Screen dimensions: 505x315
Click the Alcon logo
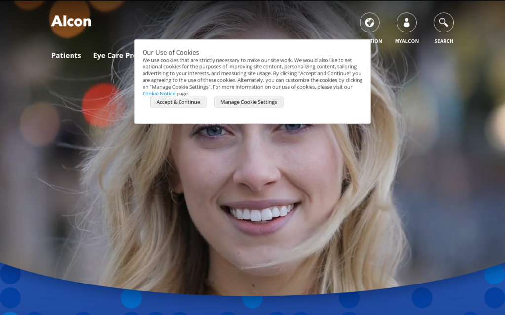click(71, 21)
